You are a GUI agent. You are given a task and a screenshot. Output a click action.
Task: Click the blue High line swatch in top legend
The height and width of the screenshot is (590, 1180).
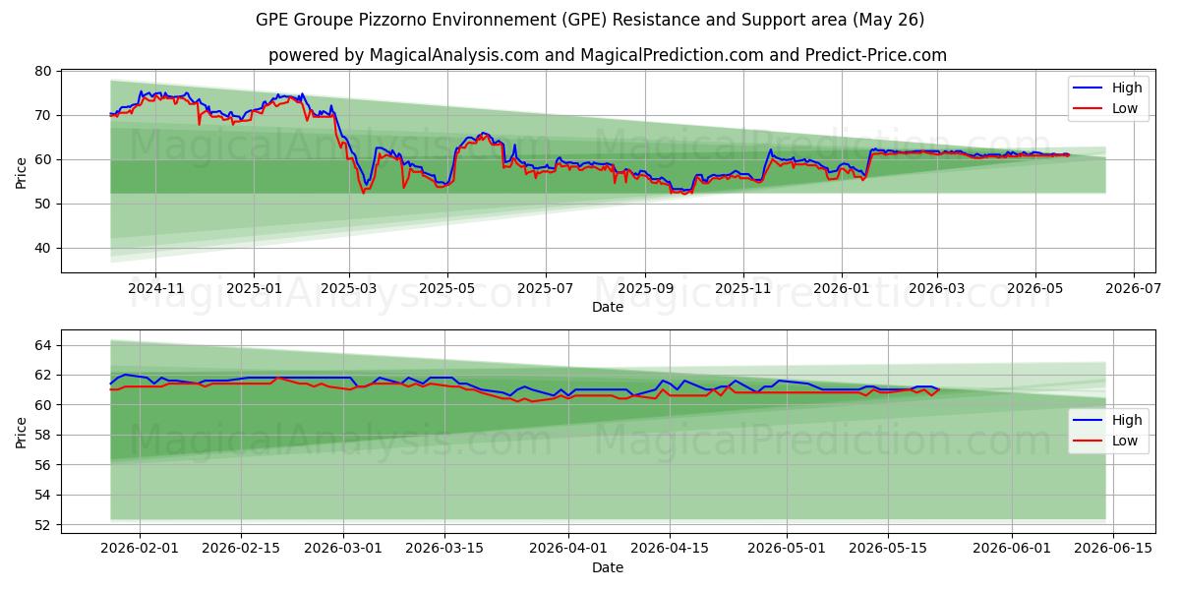tap(1088, 88)
